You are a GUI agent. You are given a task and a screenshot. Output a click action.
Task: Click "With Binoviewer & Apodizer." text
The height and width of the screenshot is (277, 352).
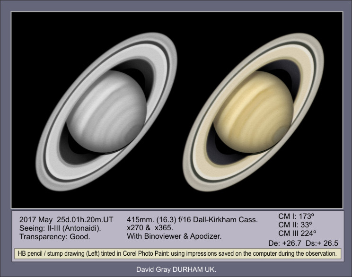click(174, 236)
